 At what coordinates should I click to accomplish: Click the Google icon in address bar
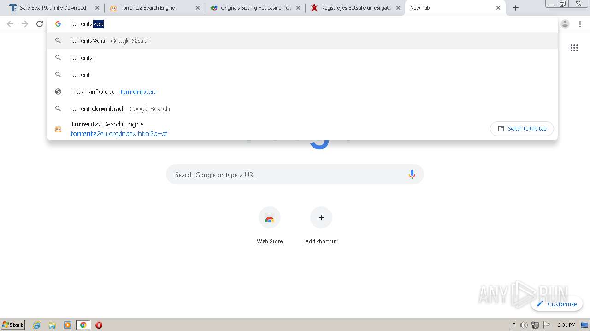pos(58,24)
